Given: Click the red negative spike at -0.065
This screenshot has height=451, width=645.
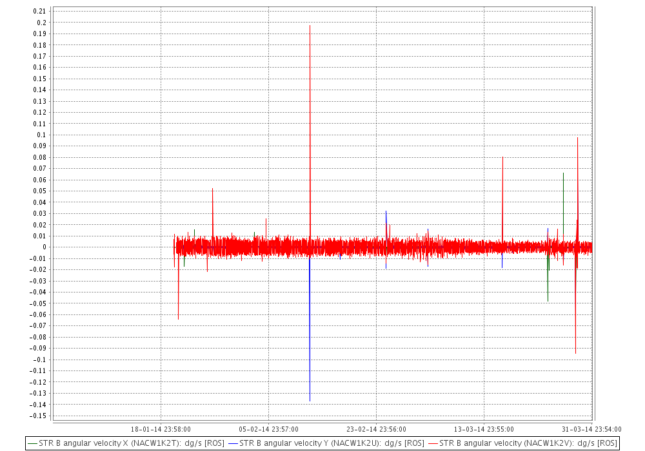Looking at the screenshot, I should pyautogui.click(x=178, y=318).
